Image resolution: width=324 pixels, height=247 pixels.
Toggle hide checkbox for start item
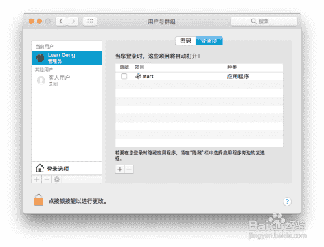coord(124,76)
